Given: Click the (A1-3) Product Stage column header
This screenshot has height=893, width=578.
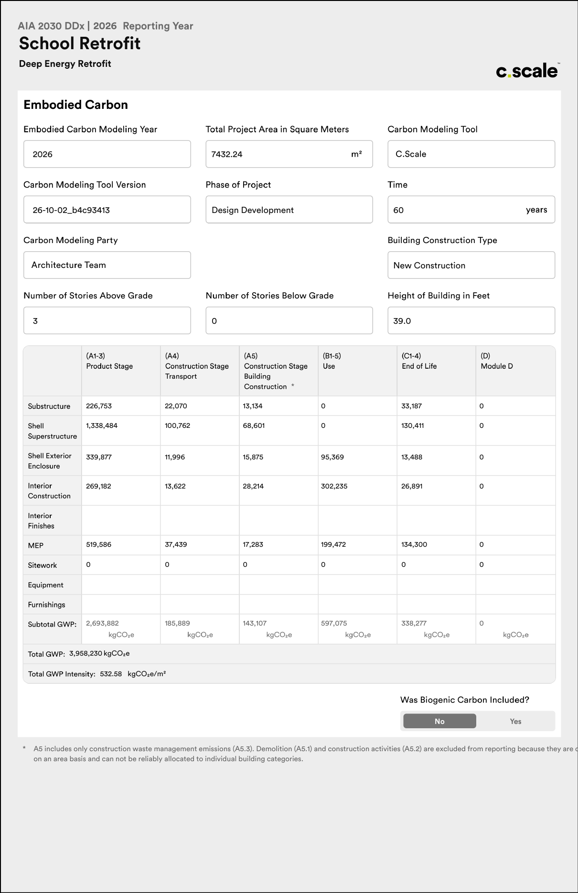Looking at the screenshot, I should coord(121,371).
